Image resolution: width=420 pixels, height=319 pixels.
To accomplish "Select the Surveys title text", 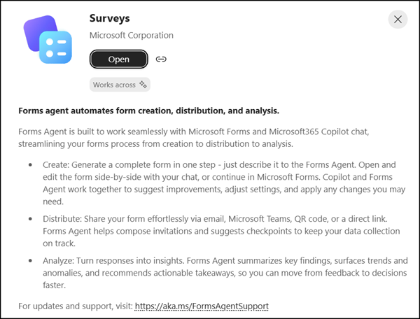I will 110,18.
